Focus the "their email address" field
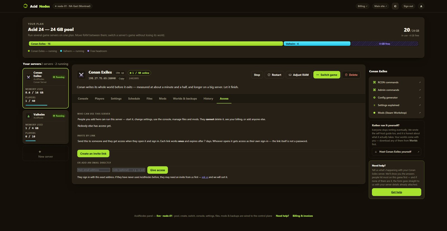 click(x=94, y=170)
